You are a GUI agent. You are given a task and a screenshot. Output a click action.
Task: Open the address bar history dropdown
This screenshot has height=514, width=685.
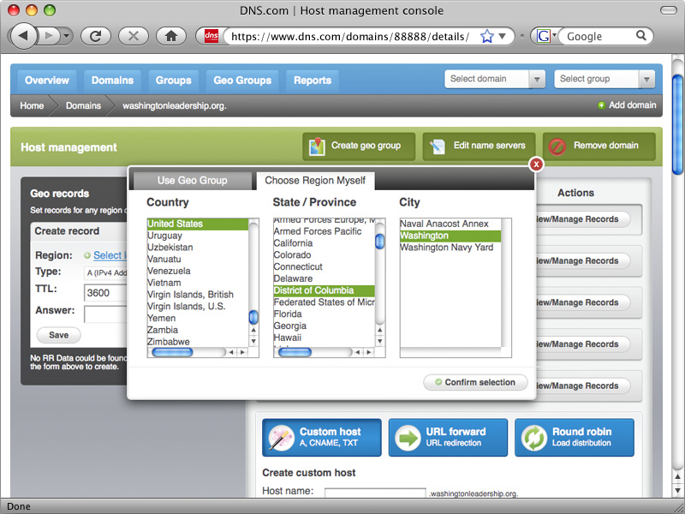pos(503,36)
